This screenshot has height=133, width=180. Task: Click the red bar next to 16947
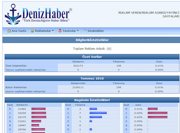[35, 125]
